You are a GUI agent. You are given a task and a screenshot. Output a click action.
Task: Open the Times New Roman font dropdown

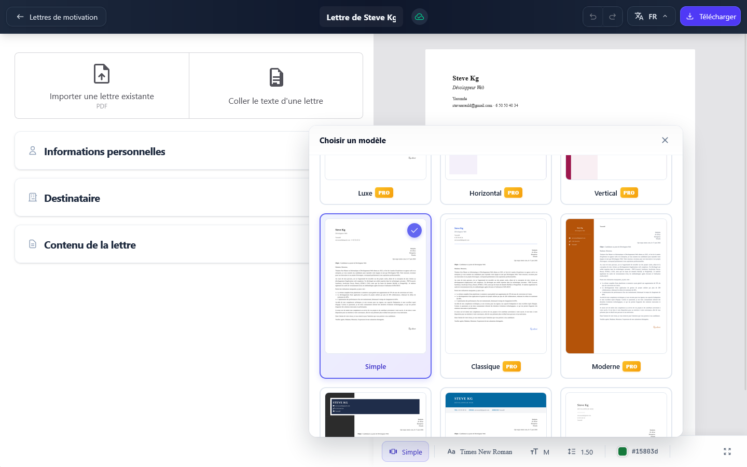click(x=480, y=451)
